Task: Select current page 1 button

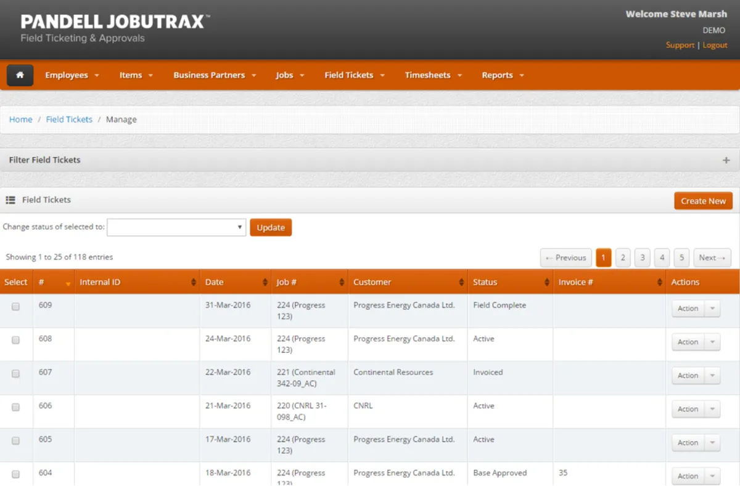Action: pyautogui.click(x=604, y=257)
